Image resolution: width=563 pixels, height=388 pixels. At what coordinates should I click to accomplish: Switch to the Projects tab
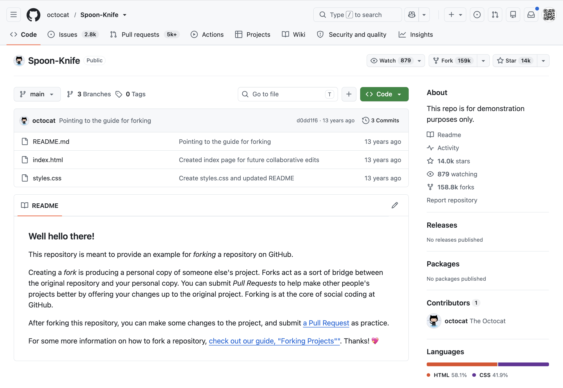253,35
